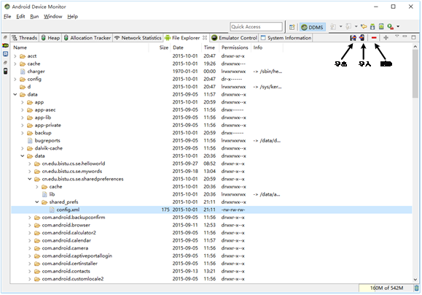Click the yellow back-arrow toolbar icon

coord(364,26)
